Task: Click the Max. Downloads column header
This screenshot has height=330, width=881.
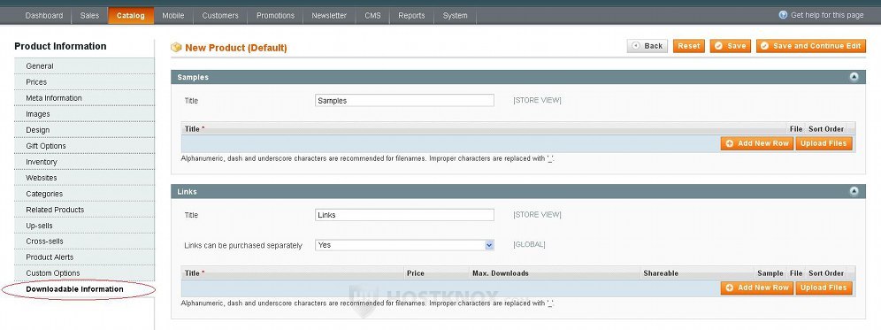Action: (x=500, y=273)
